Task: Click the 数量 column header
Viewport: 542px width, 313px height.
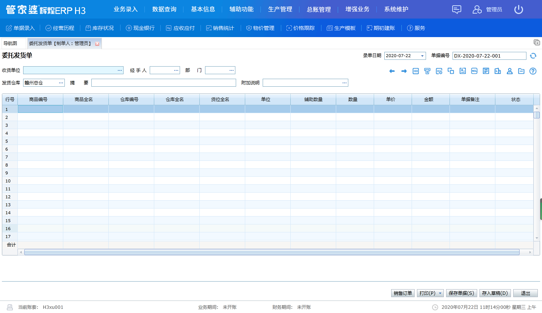Action: click(355, 100)
